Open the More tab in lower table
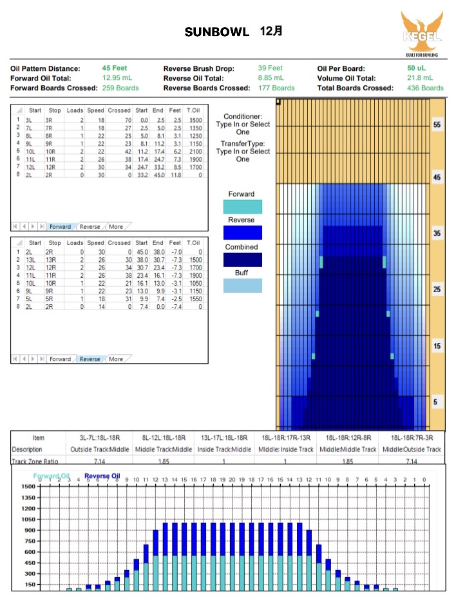This screenshot has height=610, width=456. [x=116, y=359]
